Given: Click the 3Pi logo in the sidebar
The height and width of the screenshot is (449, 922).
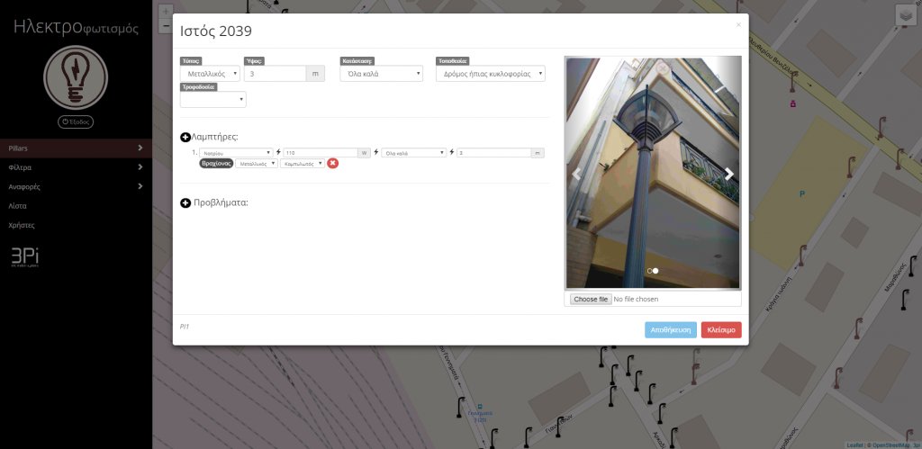Looking at the screenshot, I should 25,257.
